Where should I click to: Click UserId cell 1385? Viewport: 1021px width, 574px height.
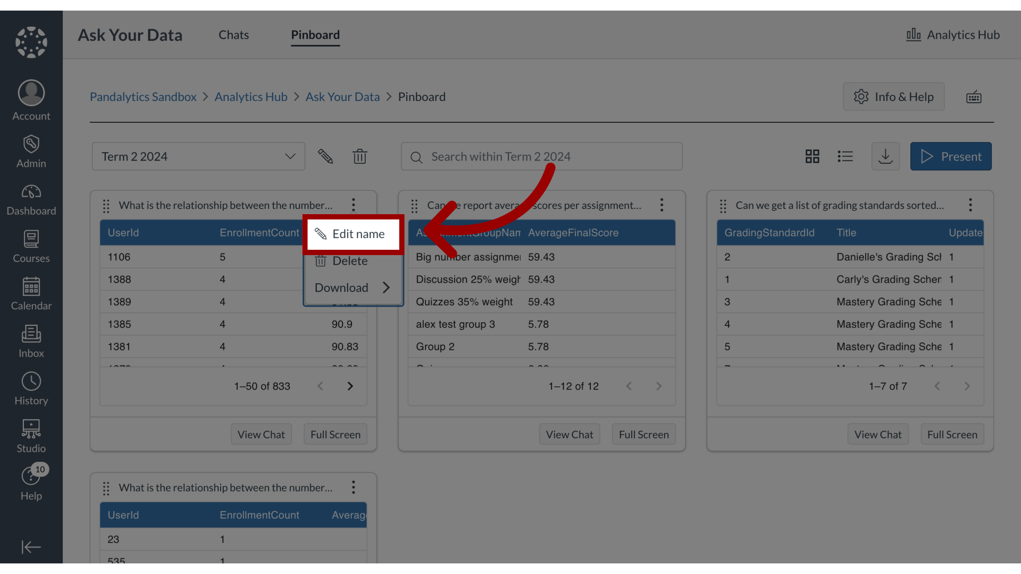coord(120,324)
